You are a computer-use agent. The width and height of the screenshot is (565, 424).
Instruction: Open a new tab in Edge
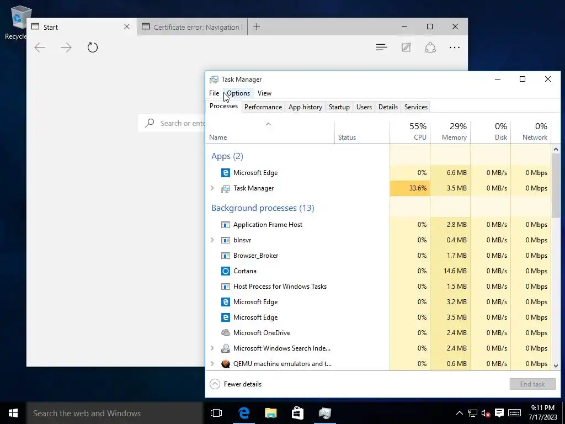click(x=256, y=26)
